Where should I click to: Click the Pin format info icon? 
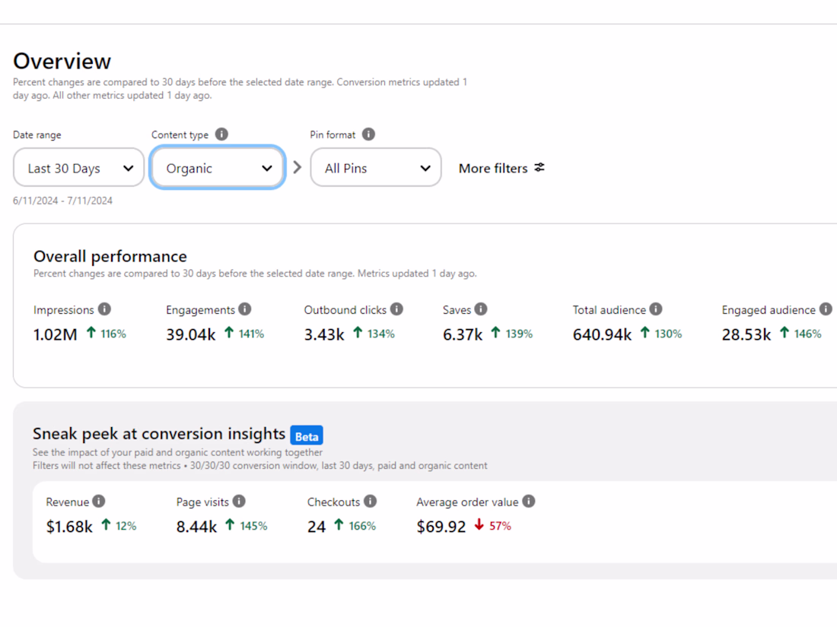[368, 135]
